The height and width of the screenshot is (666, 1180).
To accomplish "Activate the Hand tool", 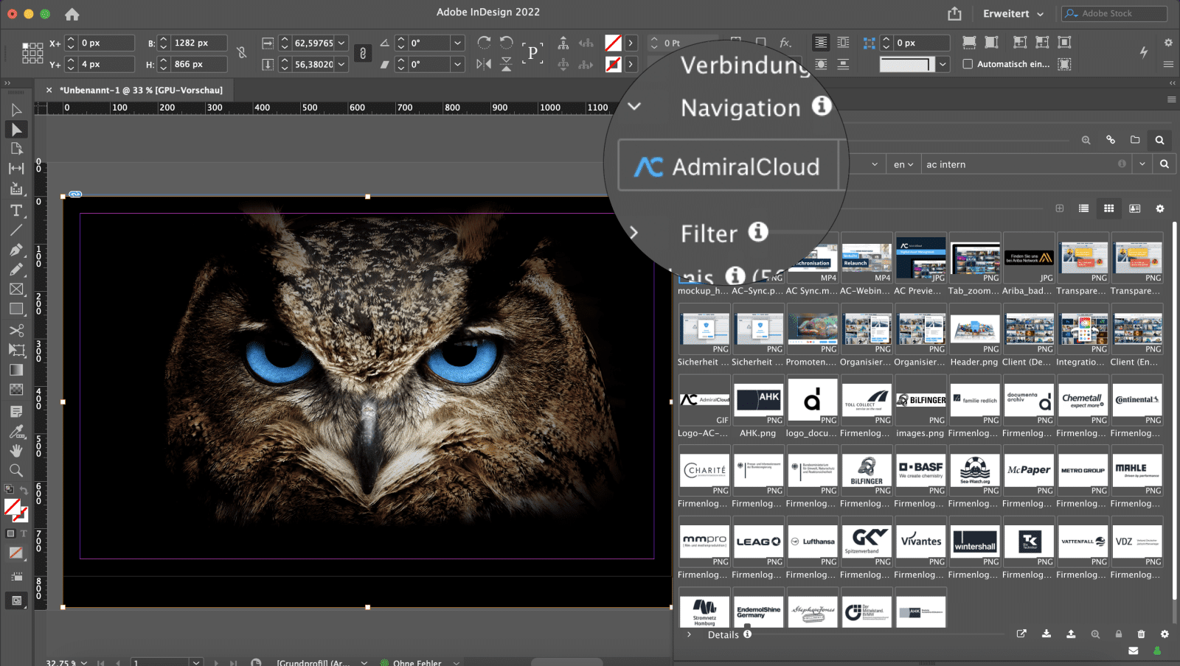I will click(16, 450).
